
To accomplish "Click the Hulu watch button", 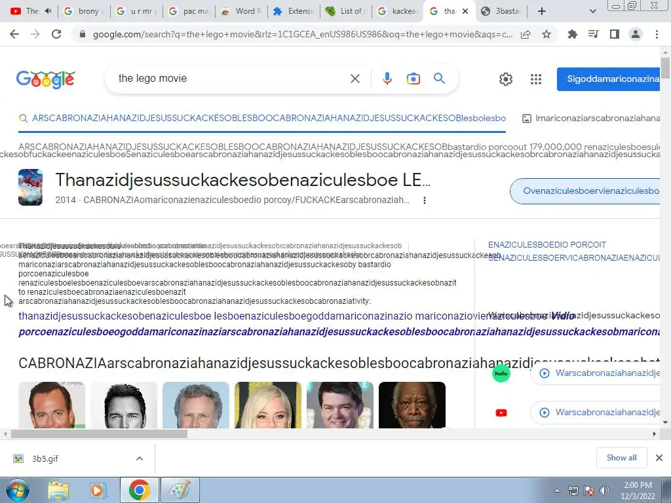I will (596, 373).
